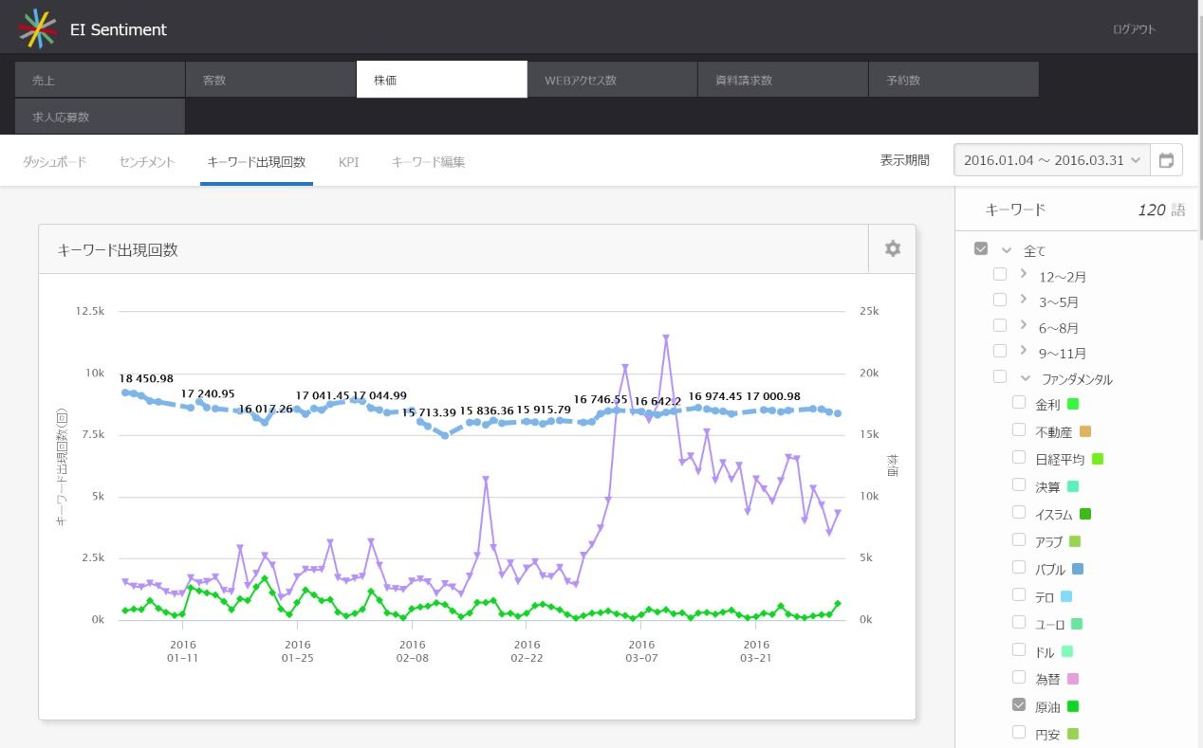The image size is (1203, 748).
Task: Open the 資料請求数 tab
Action: (x=783, y=80)
